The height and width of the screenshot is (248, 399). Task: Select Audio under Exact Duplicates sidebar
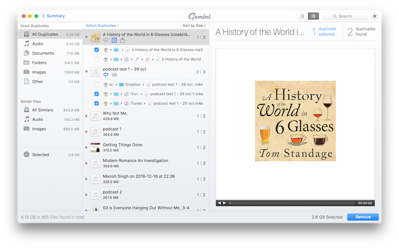coord(37,44)
